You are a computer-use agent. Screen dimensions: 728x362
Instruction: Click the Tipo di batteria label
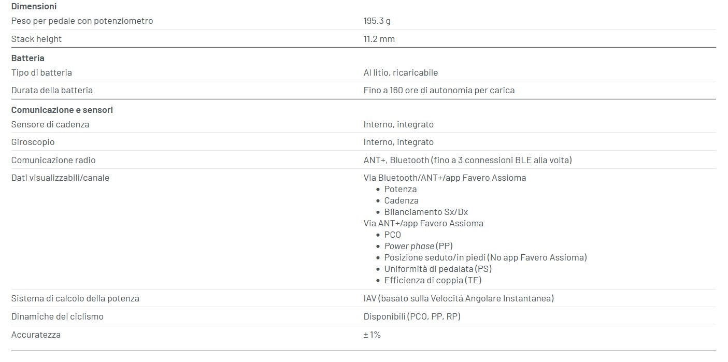[x=41, y=73]
